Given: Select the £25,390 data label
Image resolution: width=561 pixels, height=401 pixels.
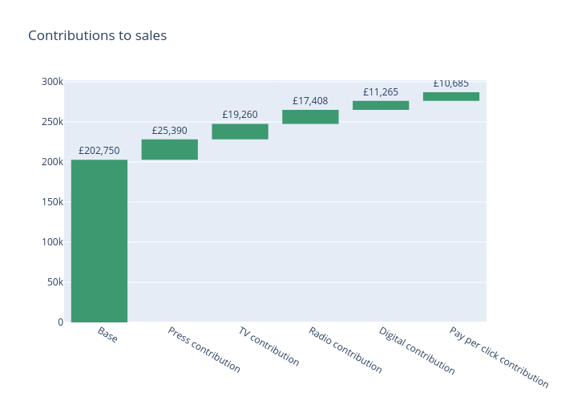Looking at the screenshot, I should click(169, 131).
